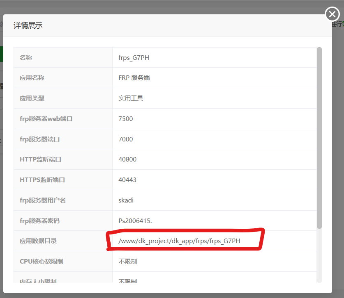Close the 详情展示 dialog with the X icon
Image resolution: width=344 pixels, height=298 pixels.
[332, 14]
